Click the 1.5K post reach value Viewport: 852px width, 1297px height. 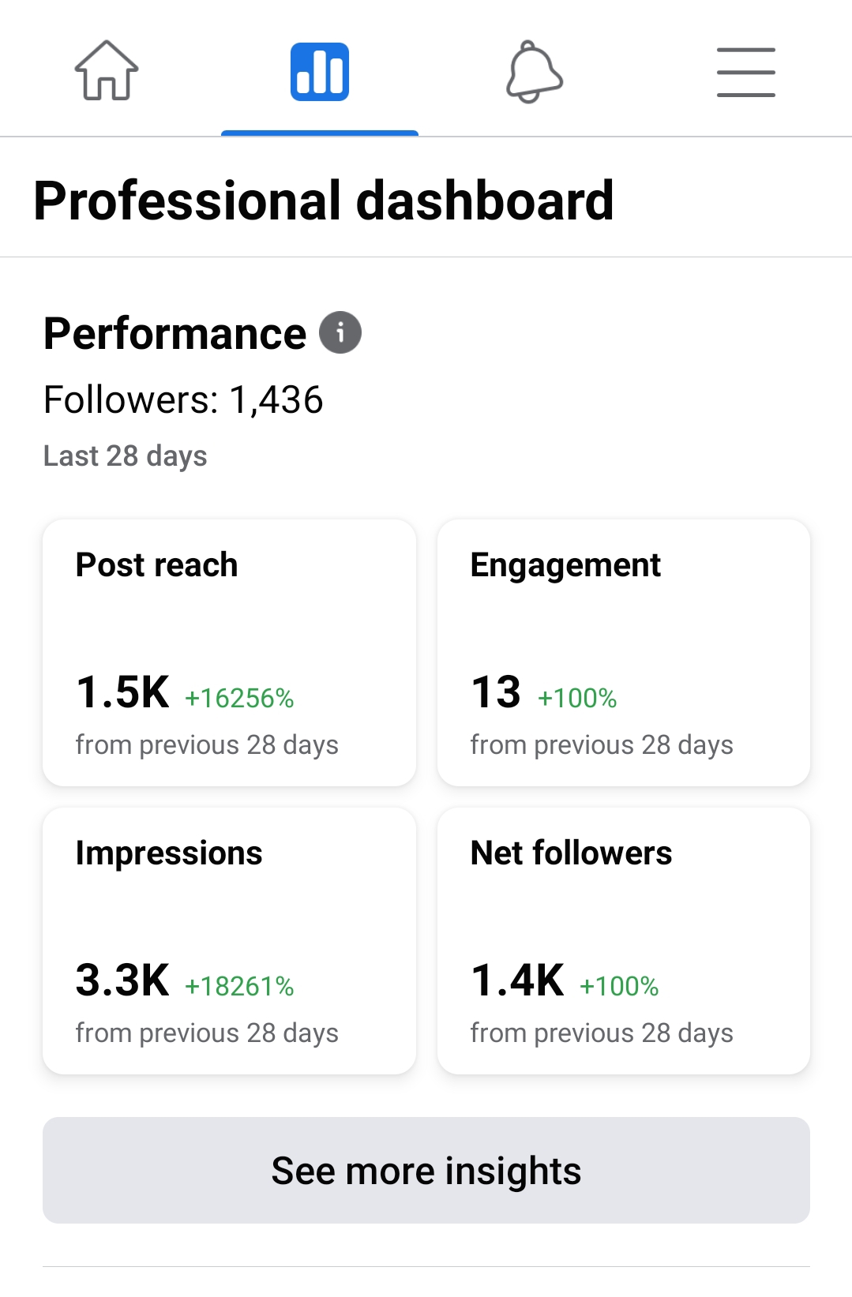[122, 692]
